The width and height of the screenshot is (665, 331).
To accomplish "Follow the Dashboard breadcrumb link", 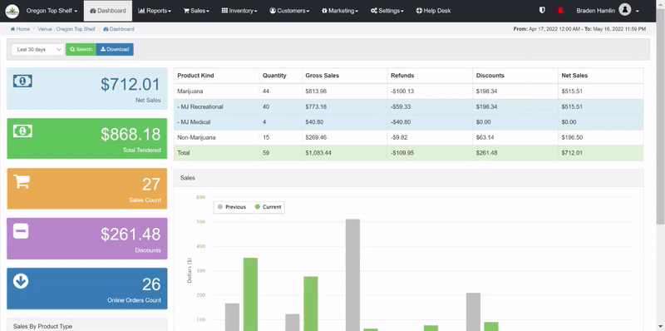I will pyautogui.click(x=119, y=29).
